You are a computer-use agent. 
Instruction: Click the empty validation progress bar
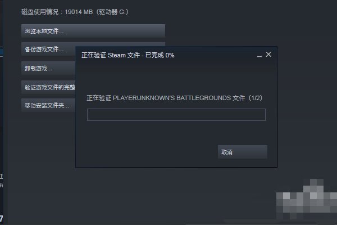(176, 115)
